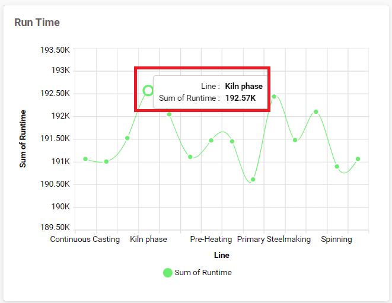Click the Kiln phase axis label
This screenshot has width=392, height=303.
click(x=148, y=239)
